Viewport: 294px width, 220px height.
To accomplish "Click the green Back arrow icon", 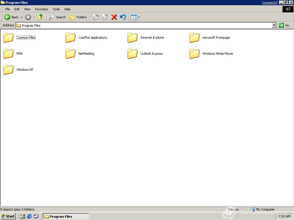I will coord(7,17).
